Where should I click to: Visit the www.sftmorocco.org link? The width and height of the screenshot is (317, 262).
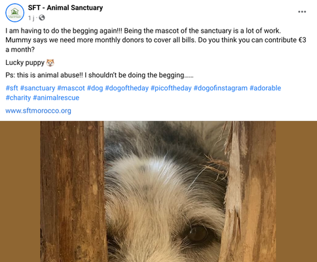tap(38, 111)
